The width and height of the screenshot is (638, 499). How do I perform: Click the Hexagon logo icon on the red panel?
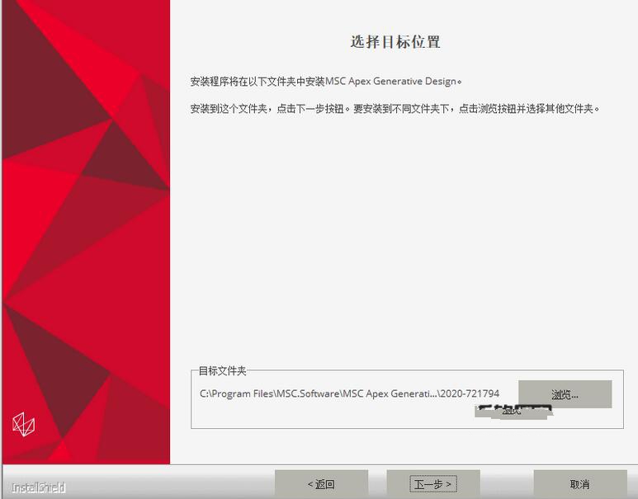click(x=24, y=424)
